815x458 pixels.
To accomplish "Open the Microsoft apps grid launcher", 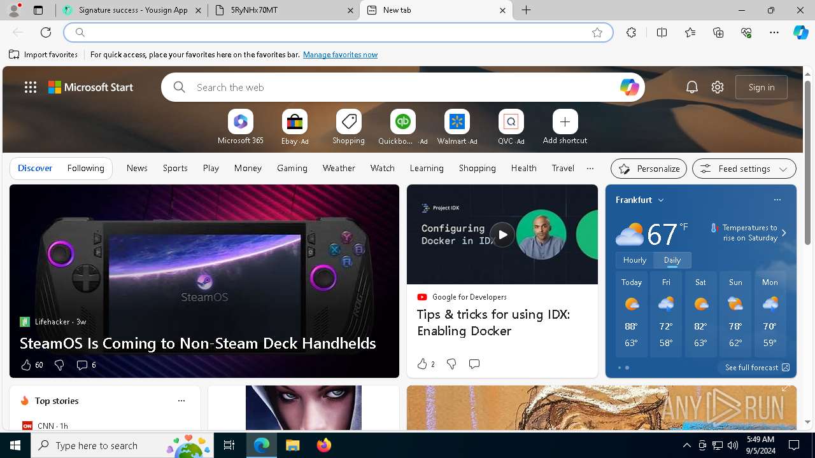I will pyautogui.click(x=31, y=87).
